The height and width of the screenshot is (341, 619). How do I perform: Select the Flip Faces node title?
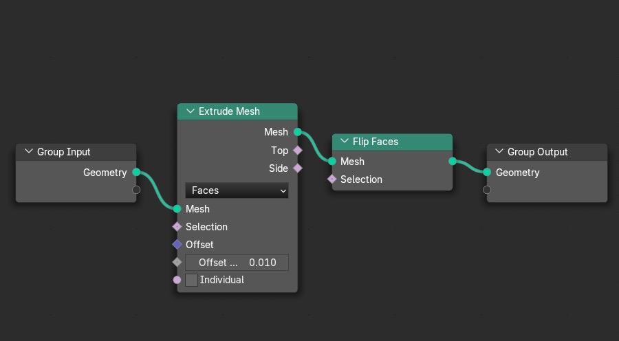376,142
